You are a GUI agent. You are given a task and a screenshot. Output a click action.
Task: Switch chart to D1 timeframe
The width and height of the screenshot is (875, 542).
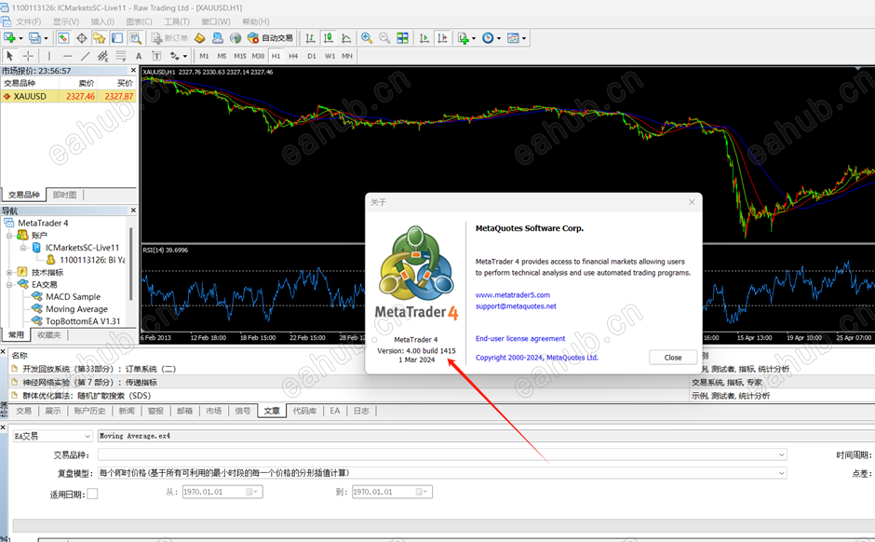pyautogui.click(x=312, y=56)
